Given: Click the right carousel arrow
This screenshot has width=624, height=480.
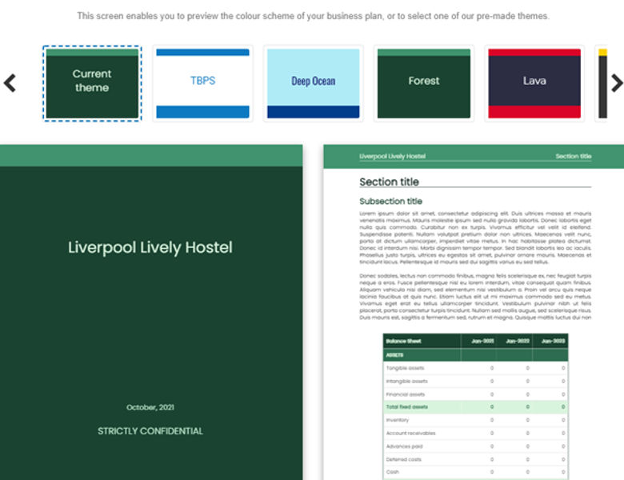Looking at the screenshot, I should coord(616,82).
